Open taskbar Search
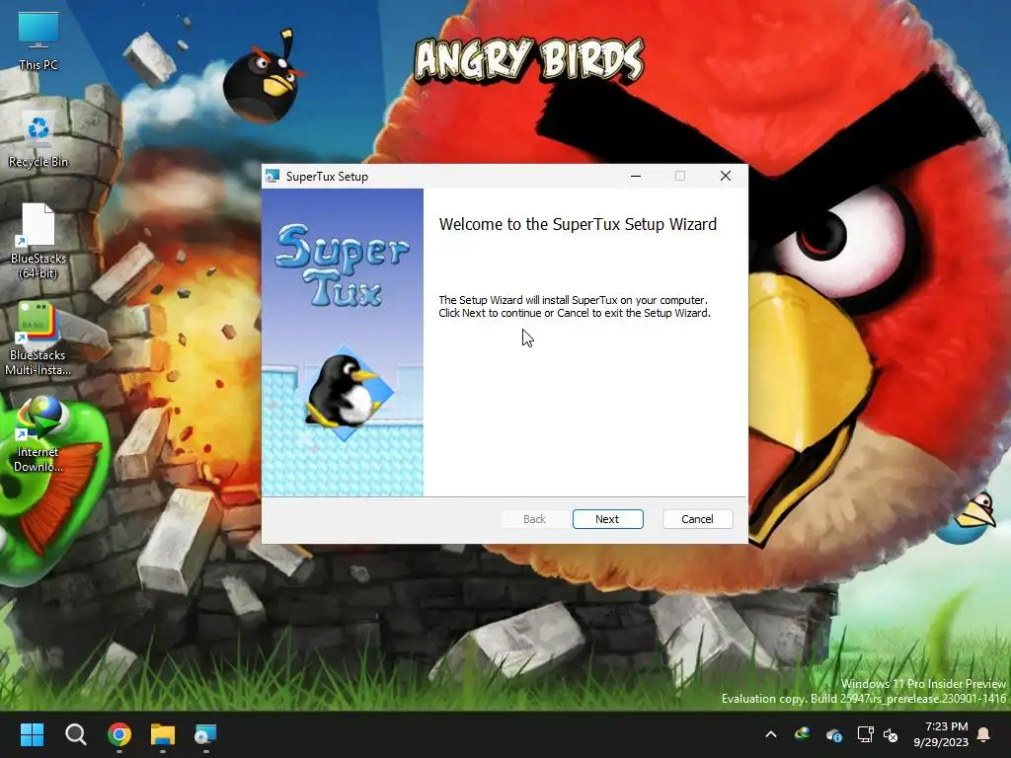The width and height of the screenshot is (1011, 758). point(75,734)
